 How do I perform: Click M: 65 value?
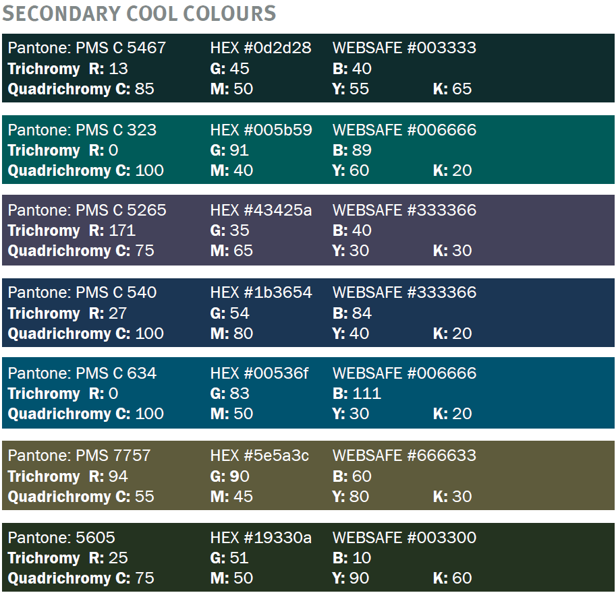231,251
